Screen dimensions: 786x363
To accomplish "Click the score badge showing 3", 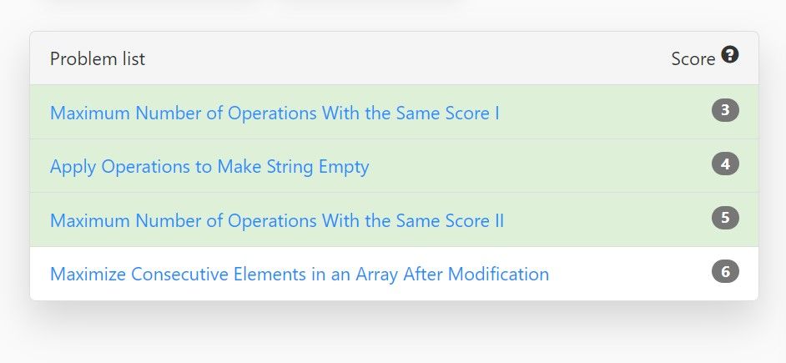I will (x=725, y=110).
